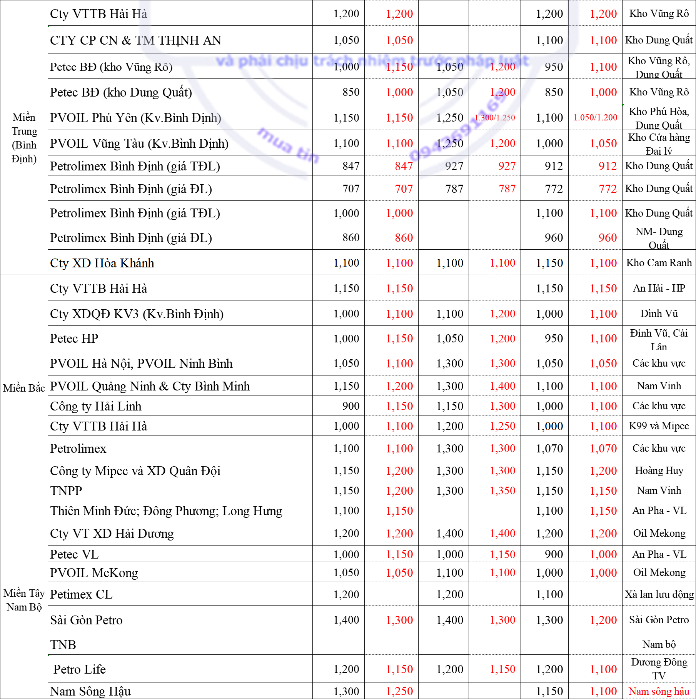
Task: Click the Cty VT XD Hải Dương cell
Action: tap(180, 533)
